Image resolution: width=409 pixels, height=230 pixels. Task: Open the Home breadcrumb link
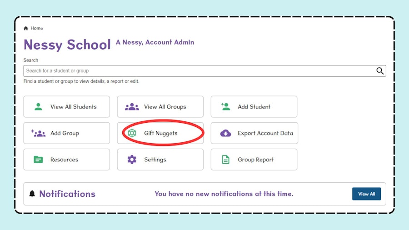click(x=36, y=28)
